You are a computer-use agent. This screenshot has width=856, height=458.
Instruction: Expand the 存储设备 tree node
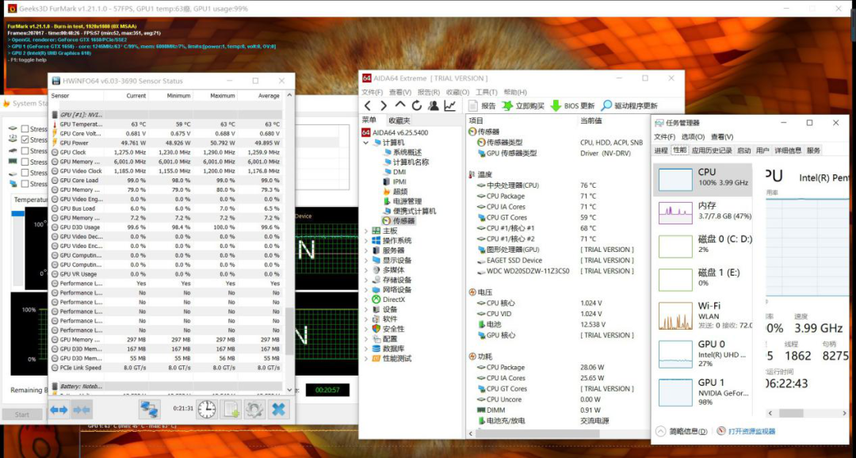[x=365, y=280]
